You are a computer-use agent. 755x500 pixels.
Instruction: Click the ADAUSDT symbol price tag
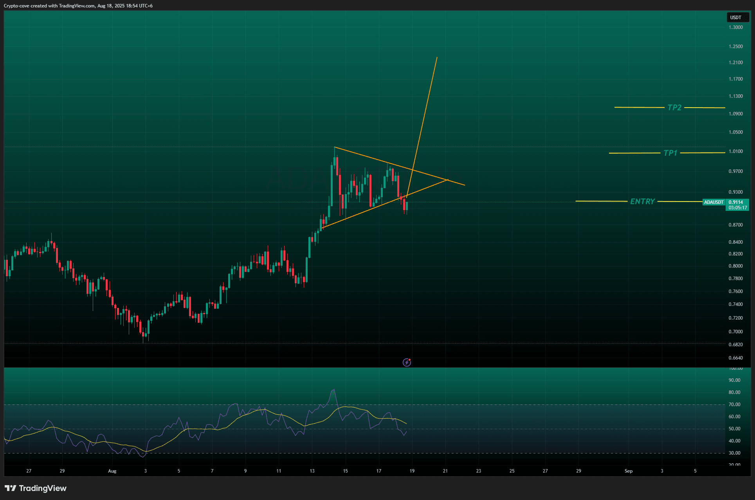(x=714, y=202)
